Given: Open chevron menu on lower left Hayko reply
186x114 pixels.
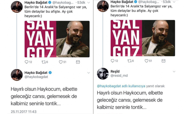Looking at the screenshot, I should (88, 73).
